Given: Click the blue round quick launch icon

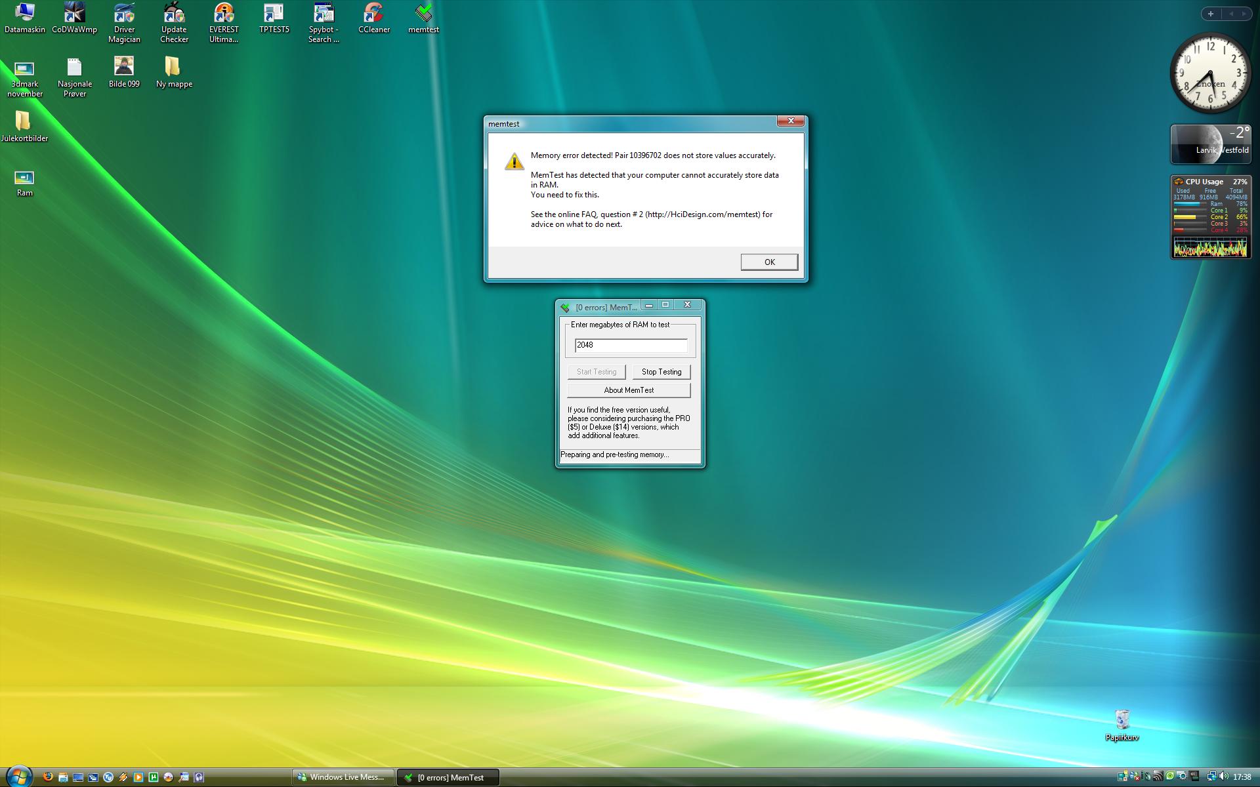Looking at the screenshot, I should coord(108,777).
